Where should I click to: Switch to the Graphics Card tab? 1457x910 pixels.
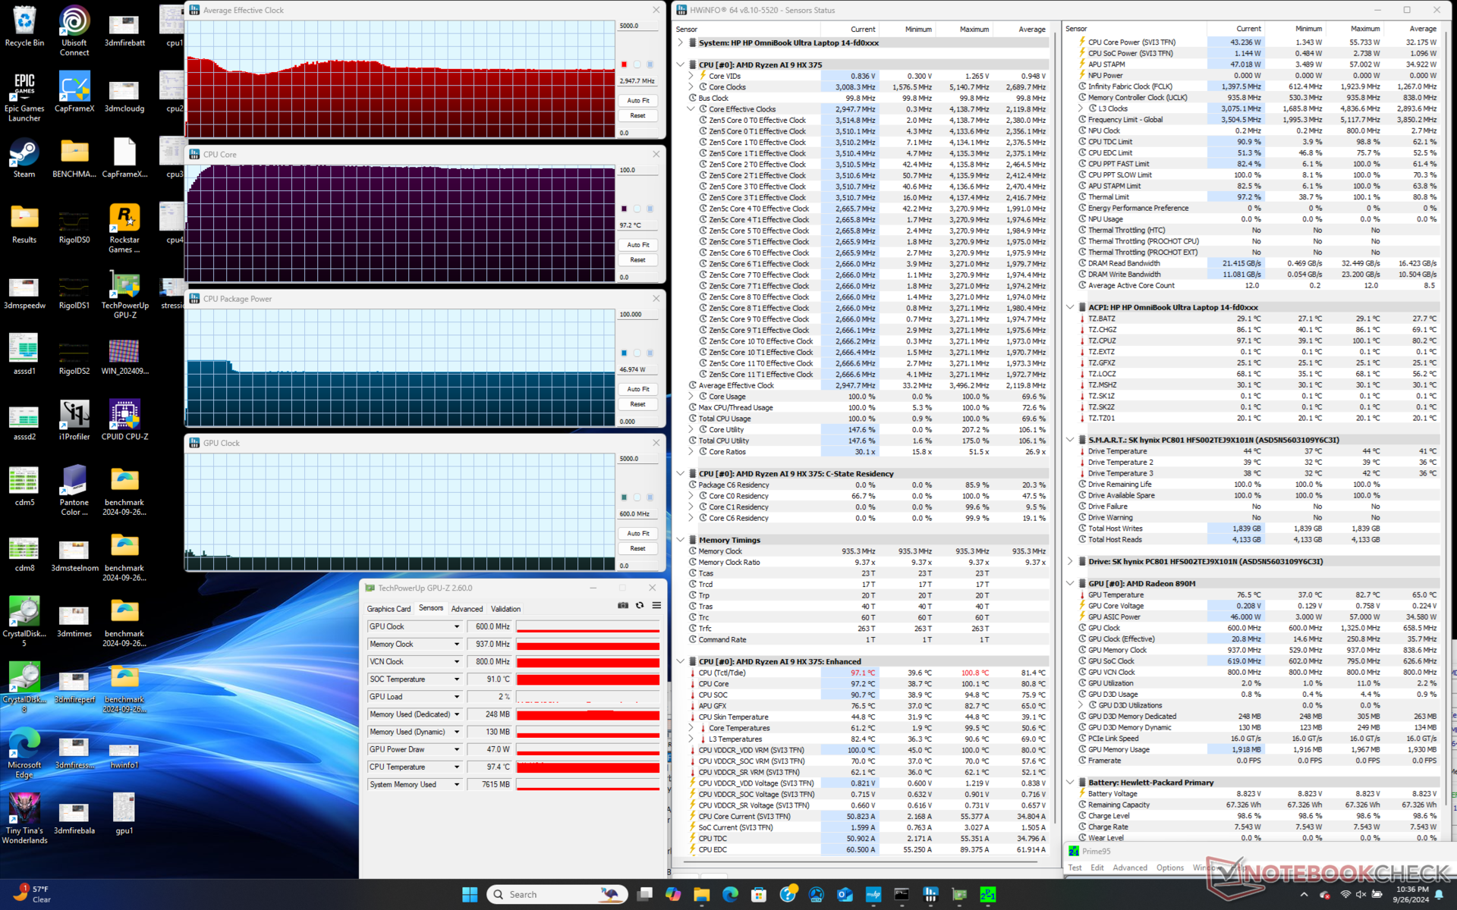[389, 609]
